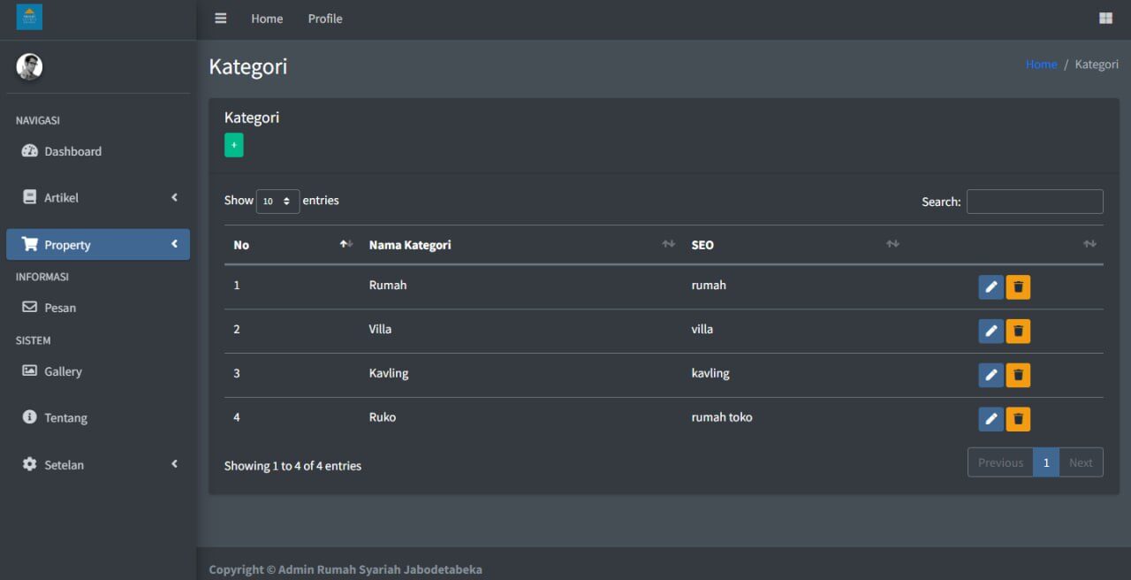Click the Next pagination button
The image size is (1131, 580).
click(x=1080, y=462)
